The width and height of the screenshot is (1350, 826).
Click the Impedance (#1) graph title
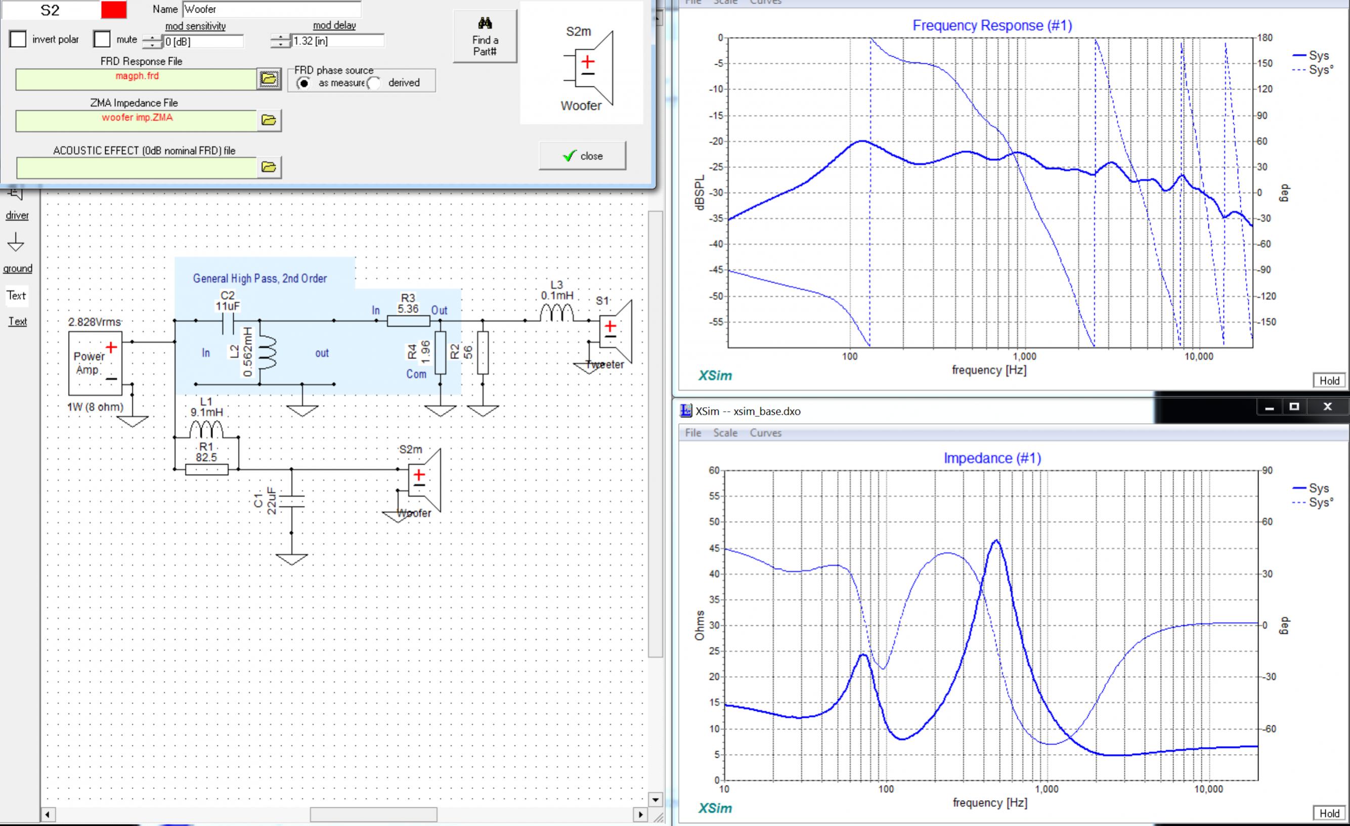tap(992, 458)
